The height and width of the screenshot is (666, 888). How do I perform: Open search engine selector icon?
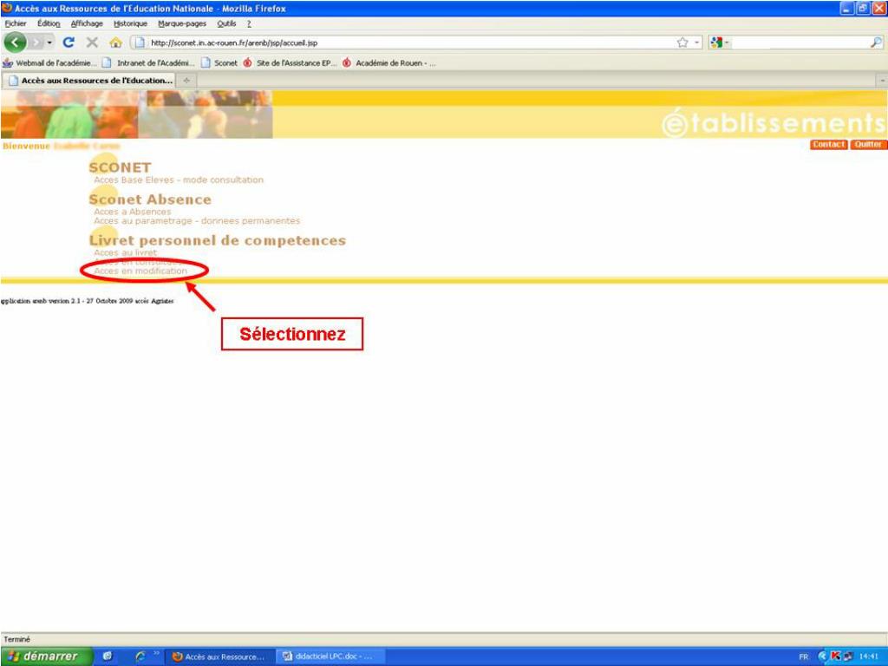(x=719, y=42)
